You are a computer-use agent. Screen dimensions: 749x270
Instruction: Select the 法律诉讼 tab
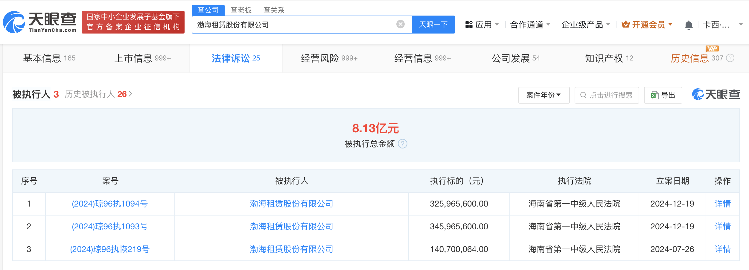(236, 58)
